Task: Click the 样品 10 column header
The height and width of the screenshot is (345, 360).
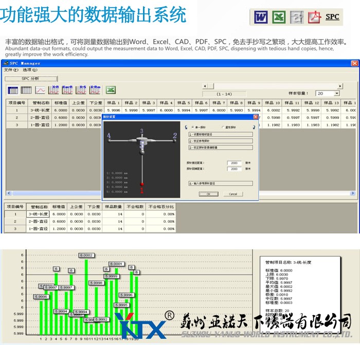Action: (273, 103)
